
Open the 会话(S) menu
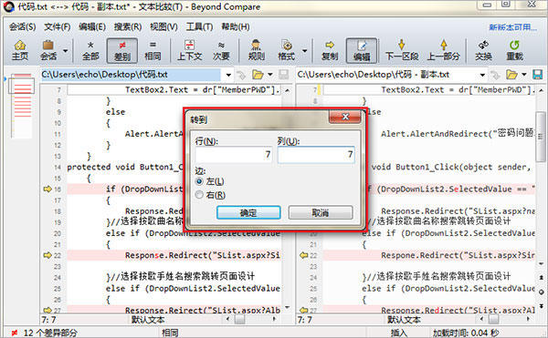(x=22, y=26)
